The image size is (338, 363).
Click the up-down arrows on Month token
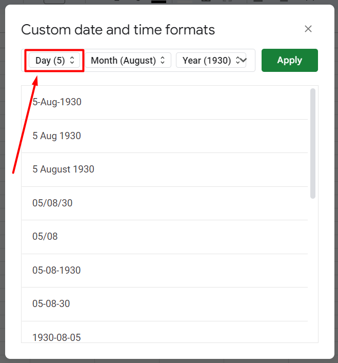(x=163, y=60)
